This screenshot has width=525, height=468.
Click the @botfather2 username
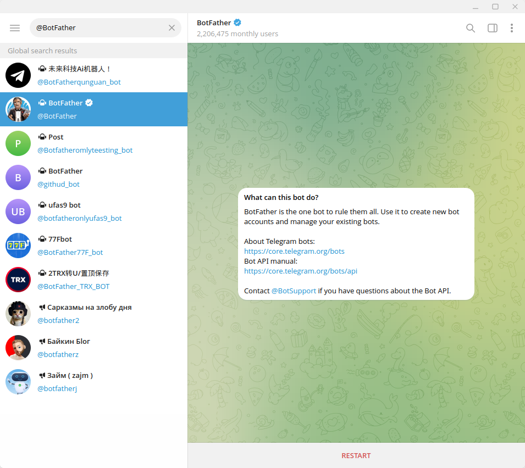click(x=59, y=320)
